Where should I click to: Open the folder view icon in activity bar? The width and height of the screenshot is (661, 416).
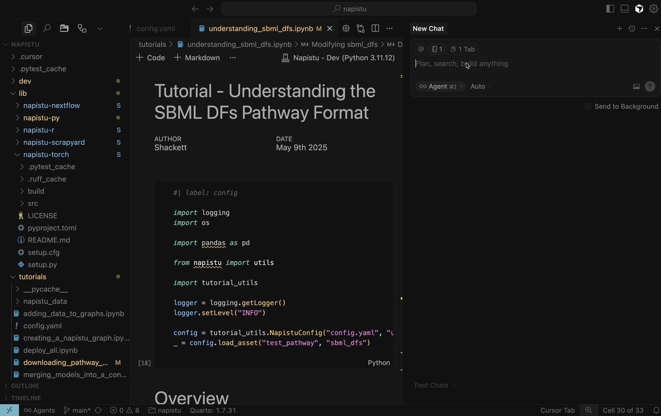pos(64,28)
